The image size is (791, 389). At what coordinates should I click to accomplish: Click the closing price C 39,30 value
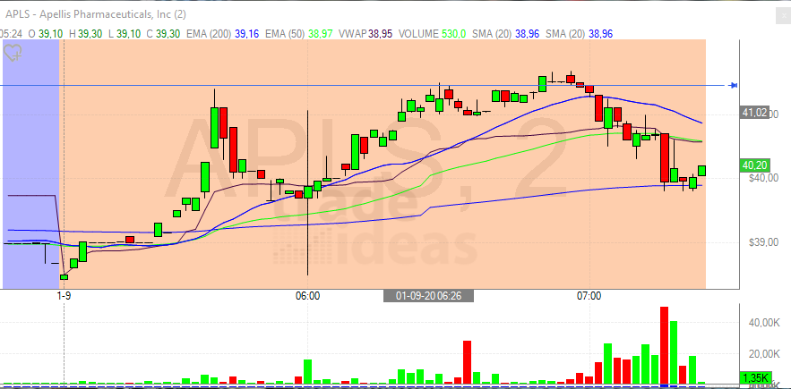pyautogui.click(x=165, y=34)
